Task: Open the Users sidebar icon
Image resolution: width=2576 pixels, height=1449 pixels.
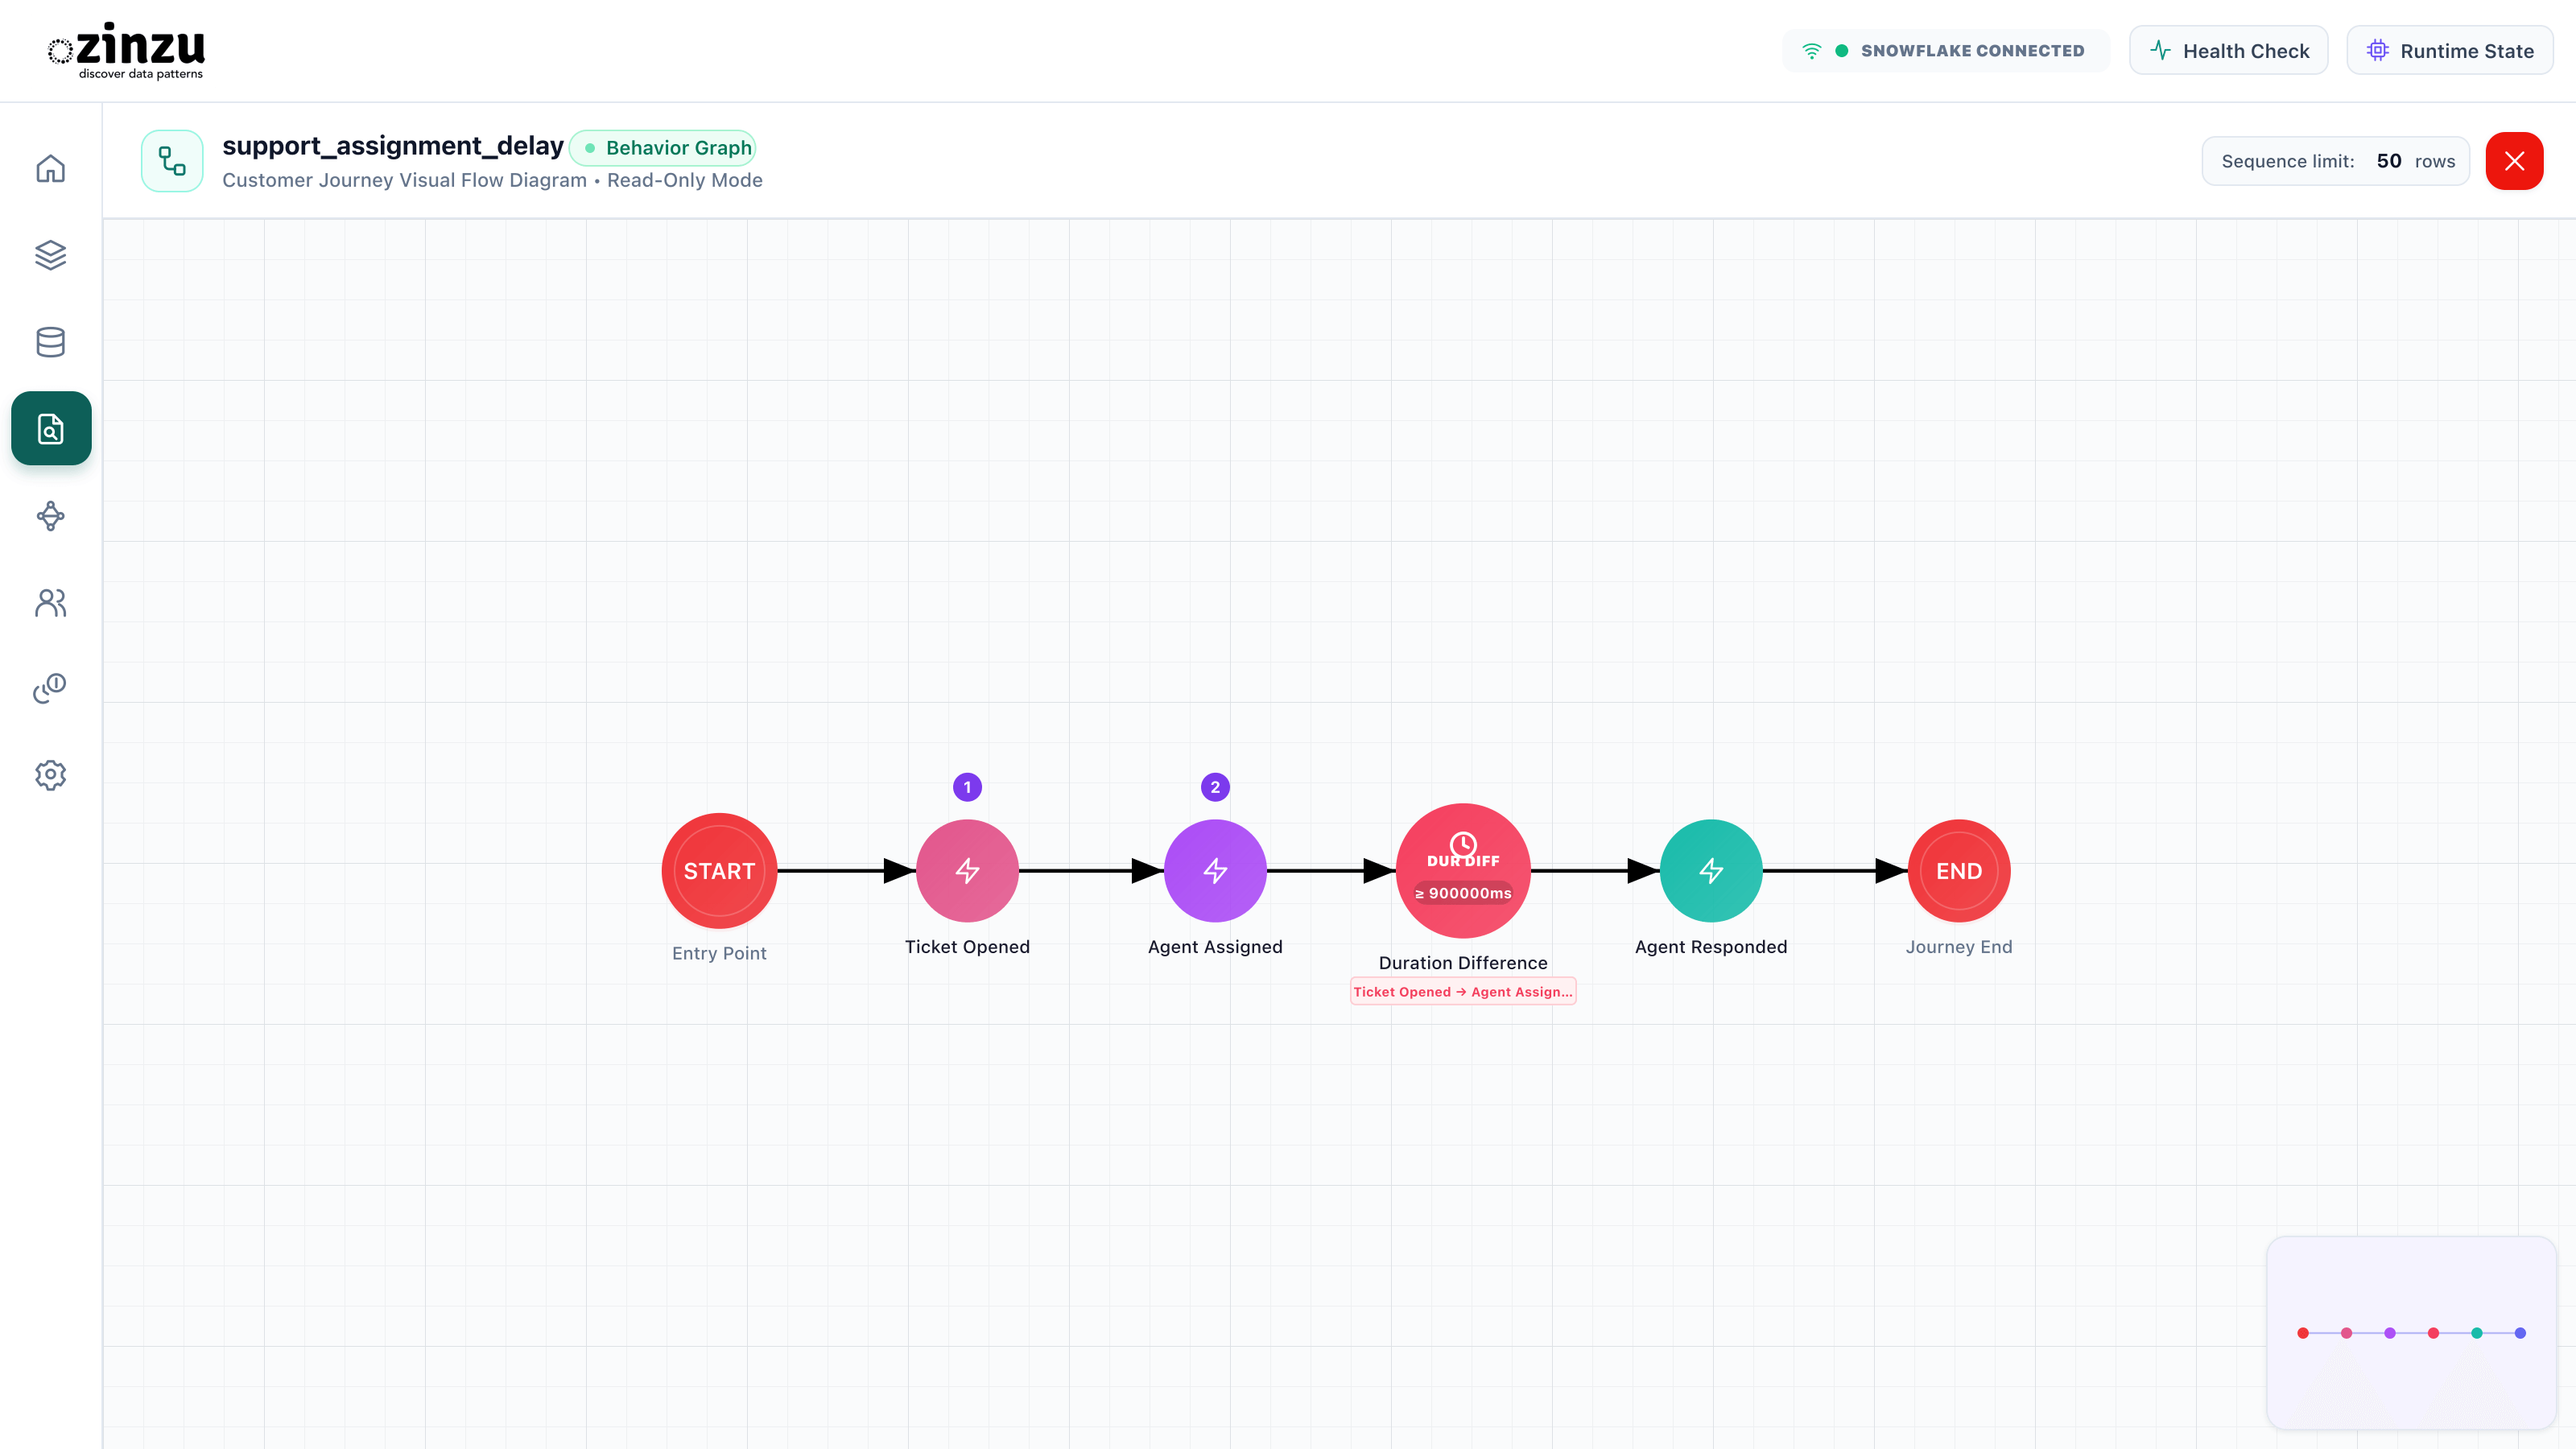Action: pyautogui.click(x=50, y=602)
